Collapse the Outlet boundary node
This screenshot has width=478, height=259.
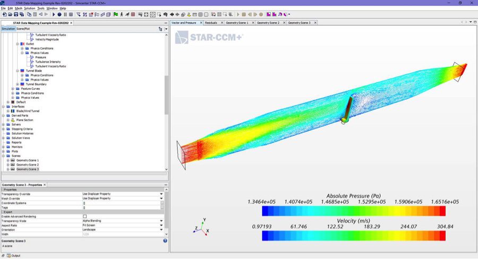pyautogui.click(x=18, y=44)
